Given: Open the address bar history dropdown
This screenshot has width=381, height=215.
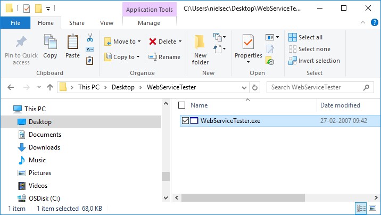Looking at the screenshot, I should click(244, 87).
